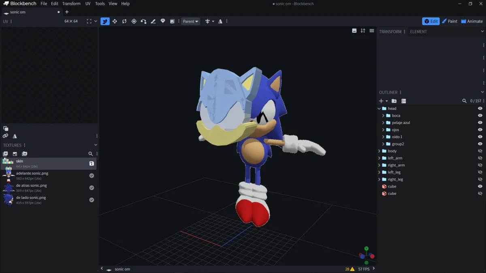Click the 57 FPS counter in status bar

364,269
